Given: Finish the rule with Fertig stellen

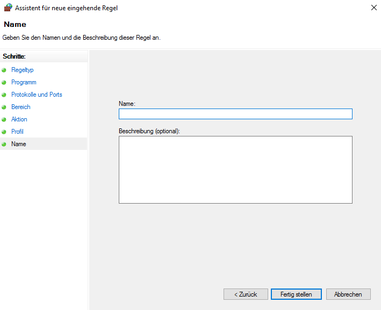Looking at the screenshot, I should coord(296,294).
